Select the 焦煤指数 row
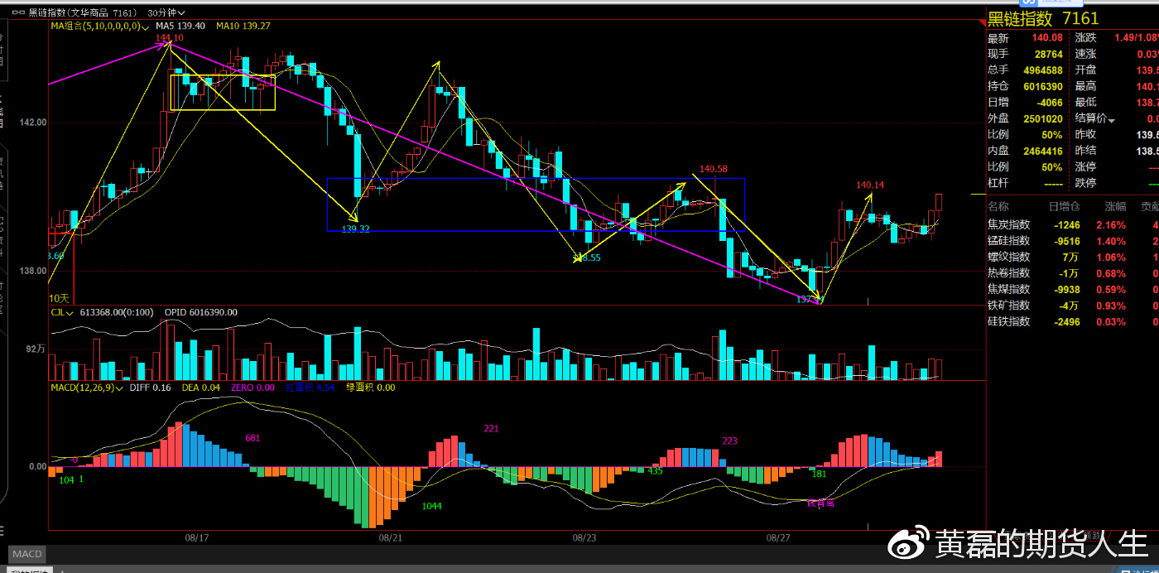 1073,289
